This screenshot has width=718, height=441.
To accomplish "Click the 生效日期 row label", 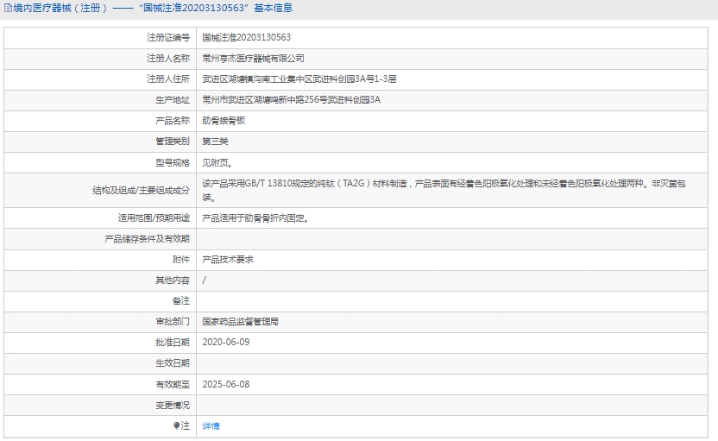I will [173, 363].
